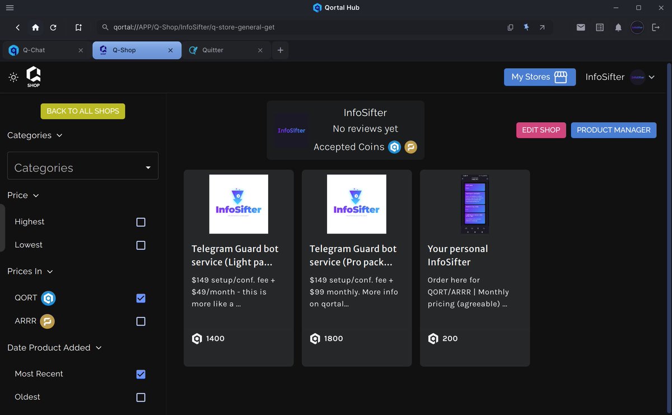Open app in new window arrow icon
This screenshot has height=415, width=672.
click(x=542, y=27)
